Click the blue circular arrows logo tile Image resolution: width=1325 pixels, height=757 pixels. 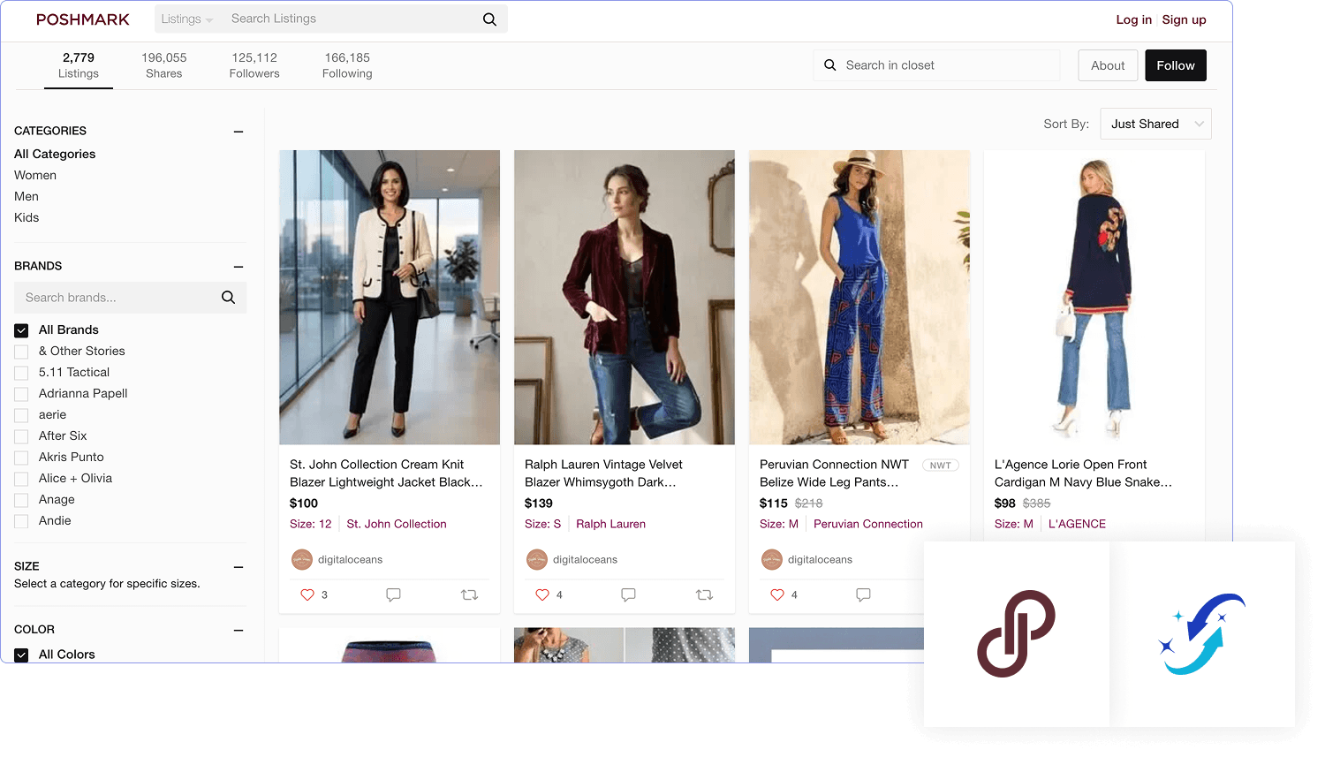coord(1202,634)
